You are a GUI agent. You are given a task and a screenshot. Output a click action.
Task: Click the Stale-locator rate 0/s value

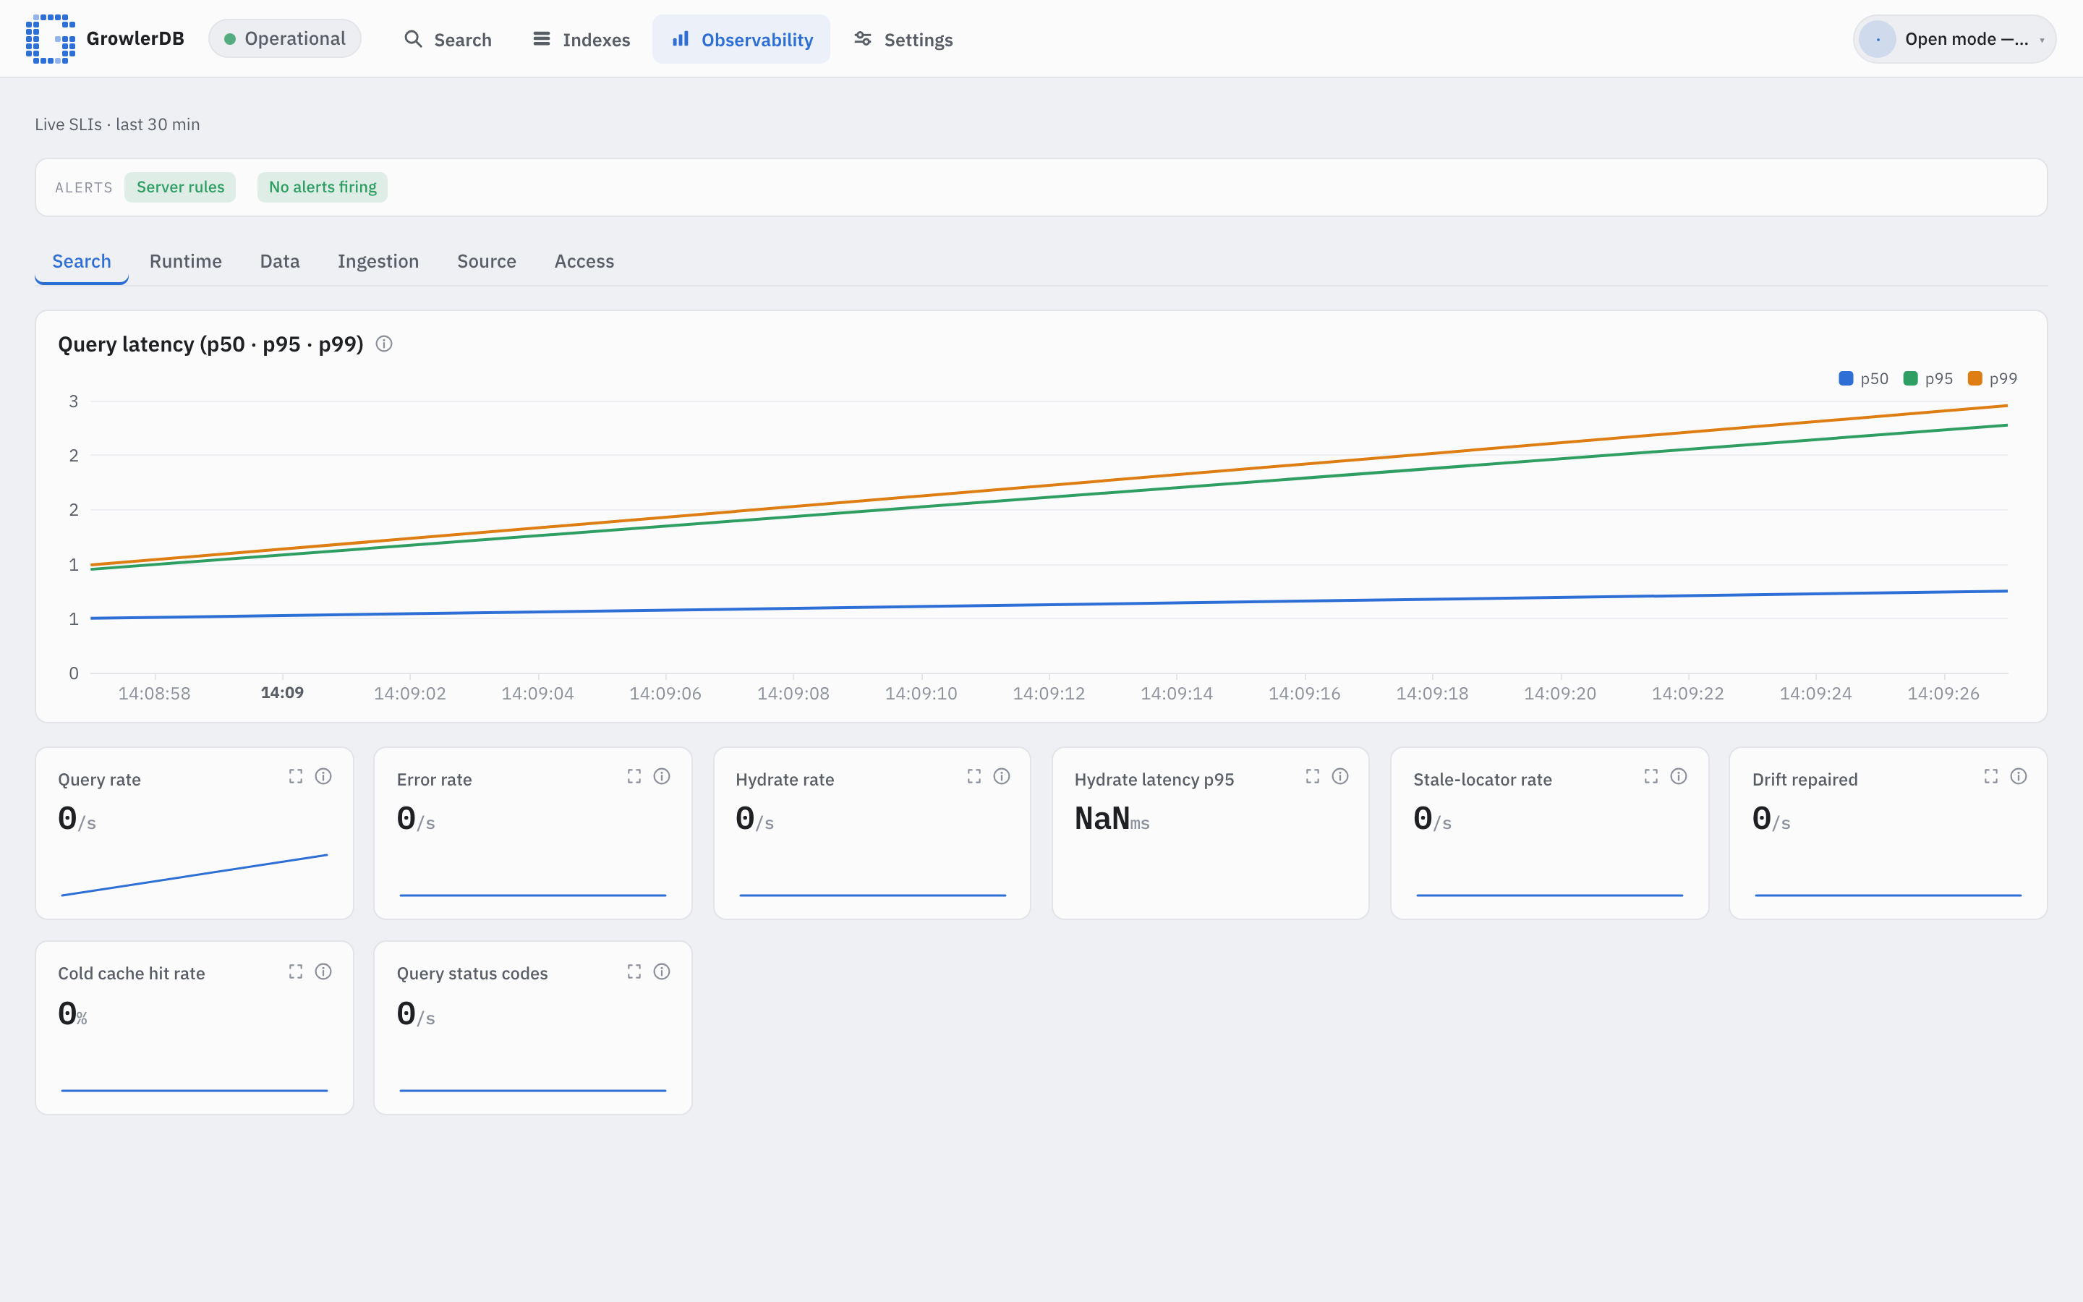(x=1432, y=819)
